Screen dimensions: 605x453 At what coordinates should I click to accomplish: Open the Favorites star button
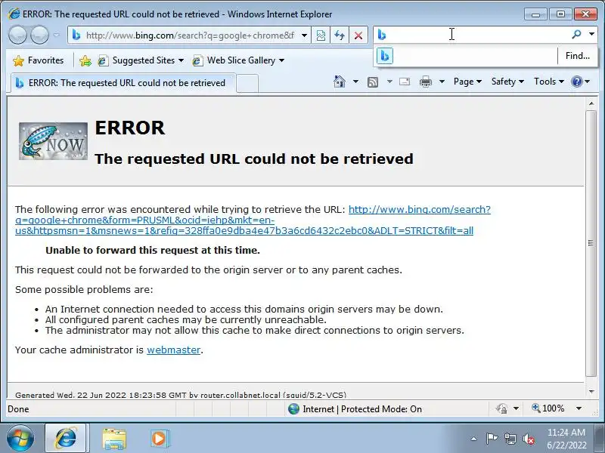[x=38, y=60]
